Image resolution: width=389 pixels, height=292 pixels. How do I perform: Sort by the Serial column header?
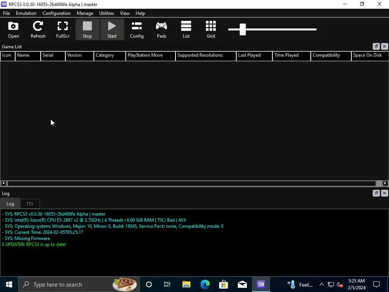coord(53,56)
